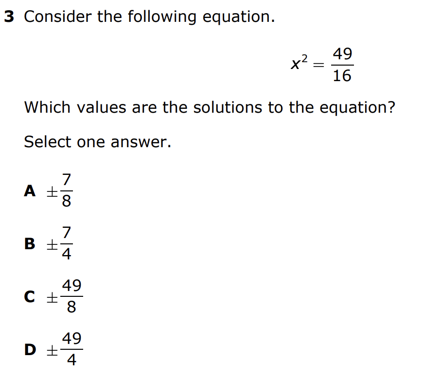Click the fraction 7/8 in option A
The image size is (423, 376).
(x=66, y=191)
